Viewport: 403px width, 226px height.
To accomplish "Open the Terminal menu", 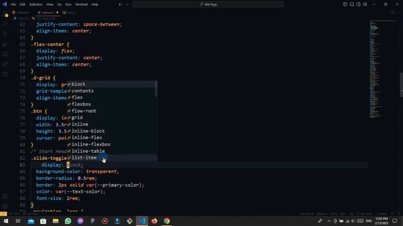I will pos(81,4).
